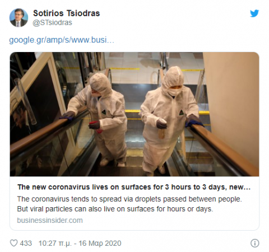Open the tweet info circle icon
Image resolution: width=269 pixels, height=252 pixels.
click(x=254, y=243)
